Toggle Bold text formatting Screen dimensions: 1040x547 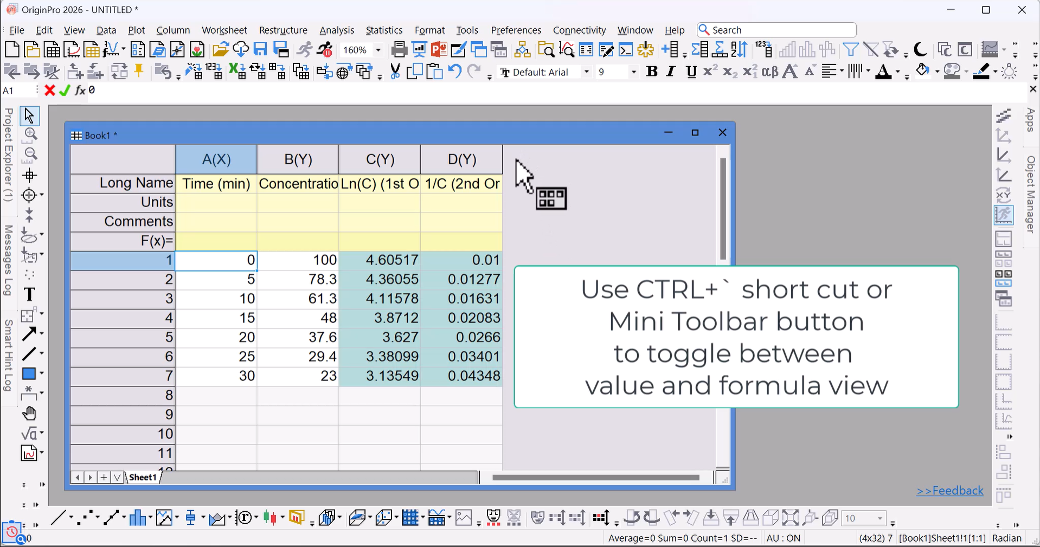tap(652, 72)
